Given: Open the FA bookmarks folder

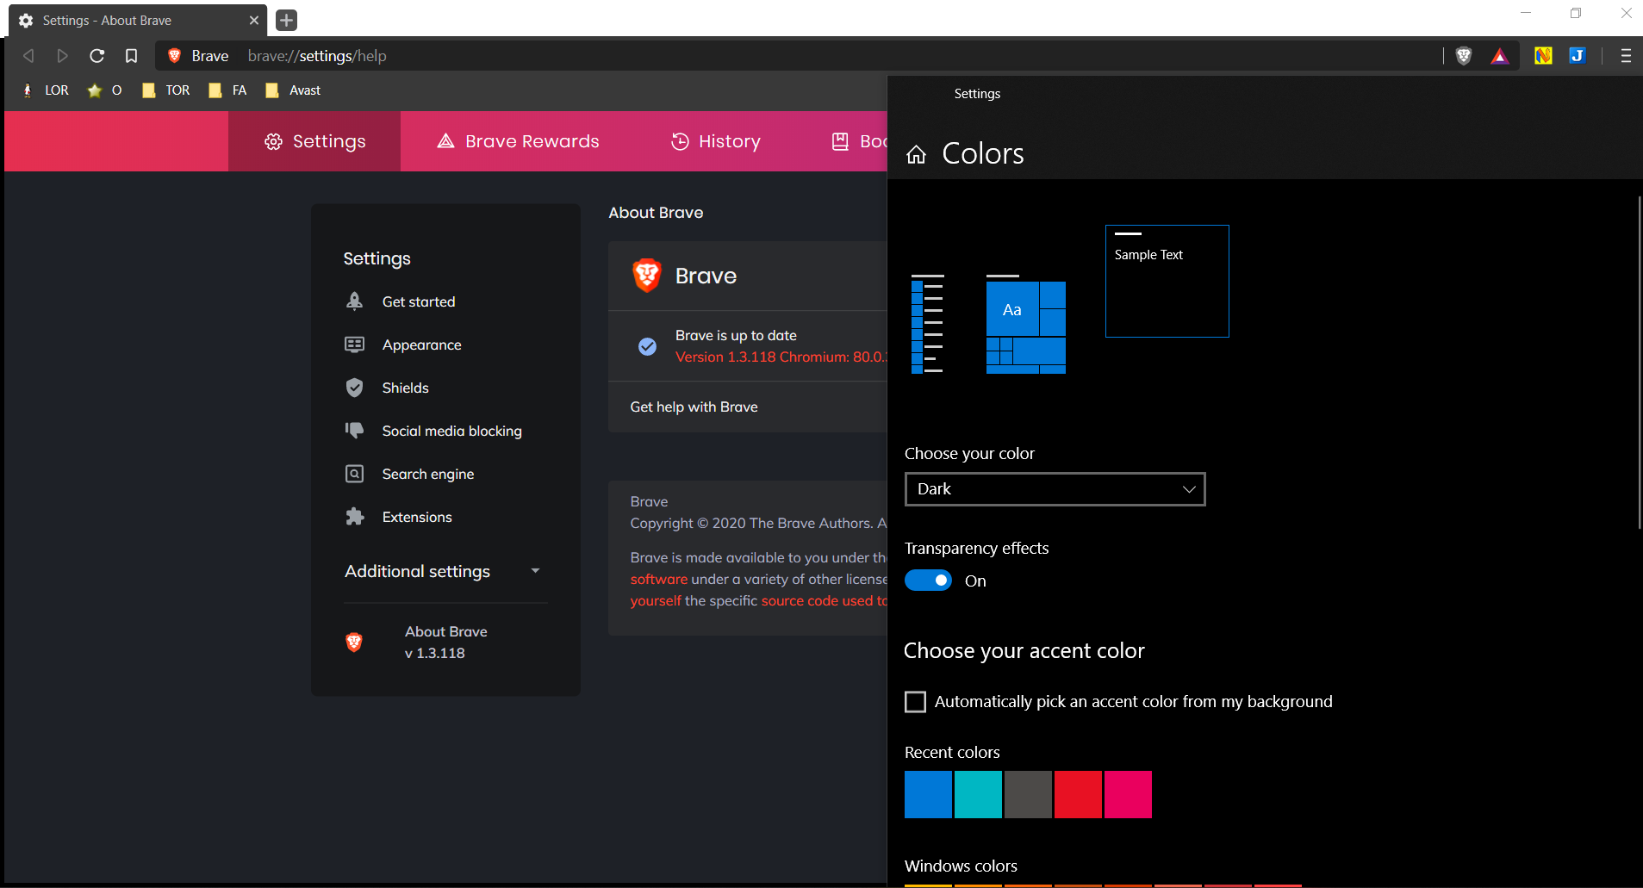Looking at the screenshot, I should (x=227, y=90).
